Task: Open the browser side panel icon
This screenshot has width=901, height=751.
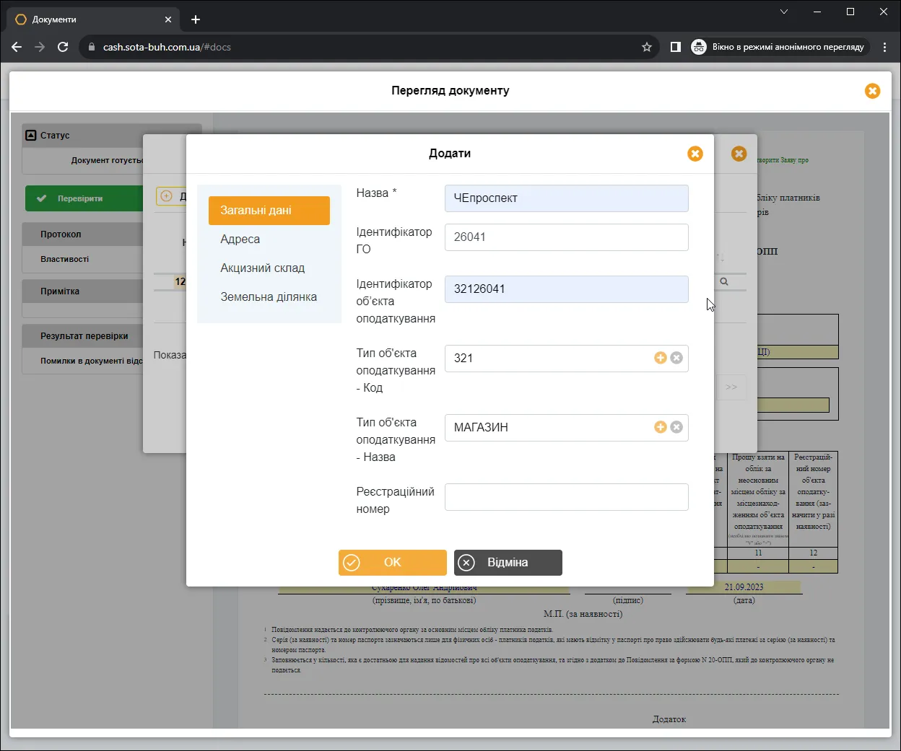Action: pos(676,47)
